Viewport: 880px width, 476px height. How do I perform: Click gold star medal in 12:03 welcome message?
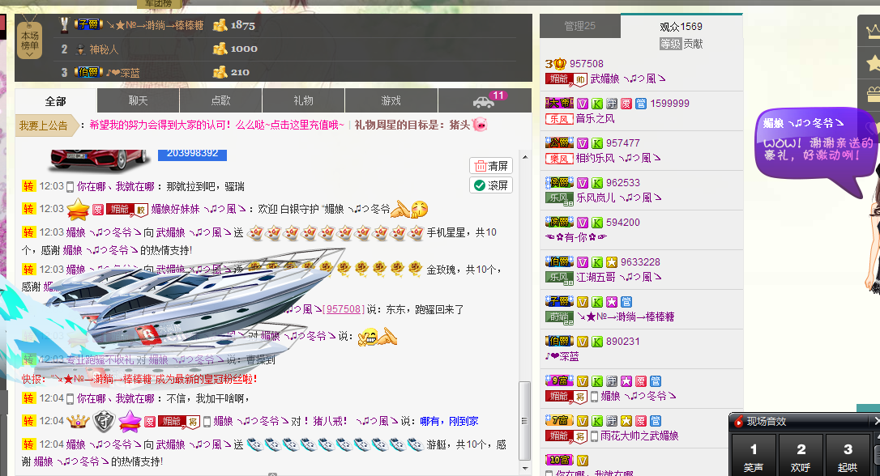(78, 210)
